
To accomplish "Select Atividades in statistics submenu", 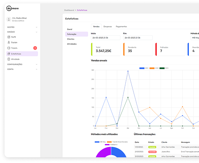I will point(72,44).
